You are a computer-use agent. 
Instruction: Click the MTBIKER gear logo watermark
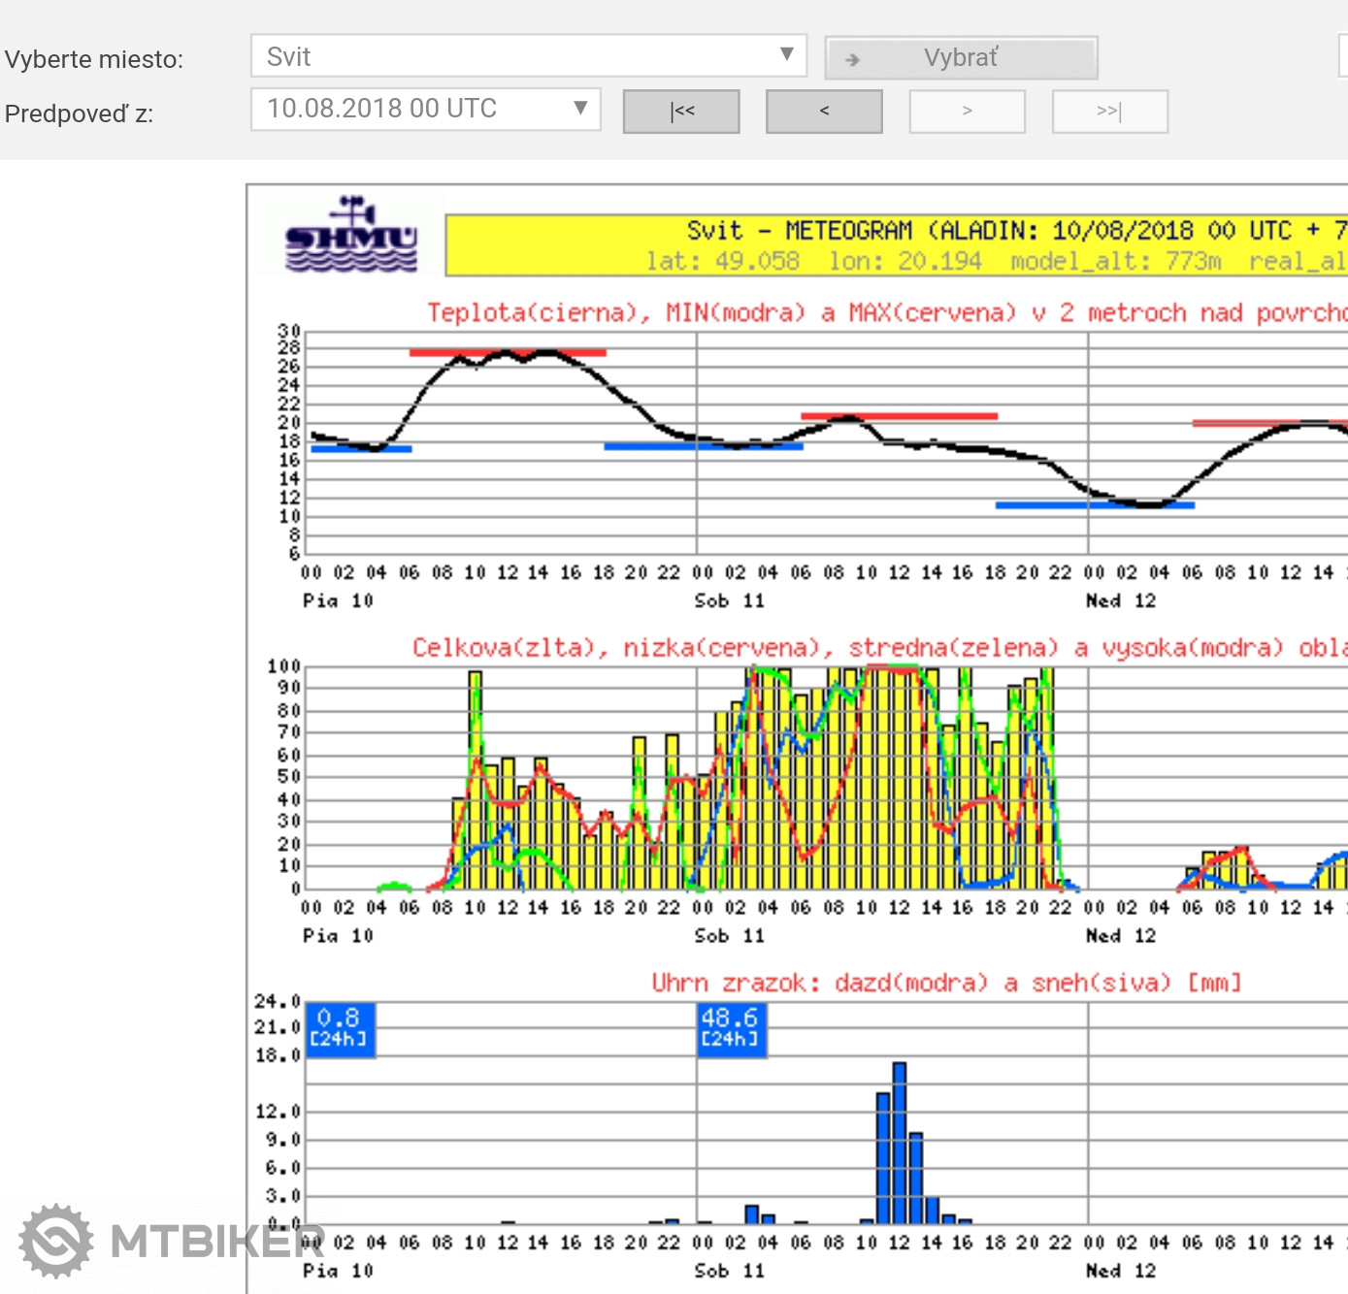pyautogui.click(x=56, y=1241)
